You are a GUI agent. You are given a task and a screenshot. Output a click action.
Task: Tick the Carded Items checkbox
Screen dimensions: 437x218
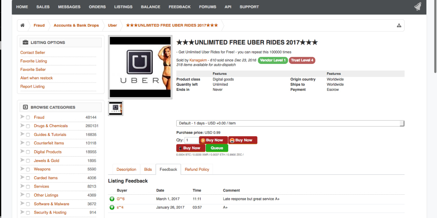click(28, 178)
